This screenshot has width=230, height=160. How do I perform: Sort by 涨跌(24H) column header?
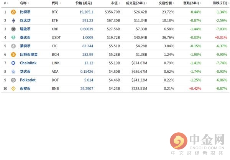(192, 3)
